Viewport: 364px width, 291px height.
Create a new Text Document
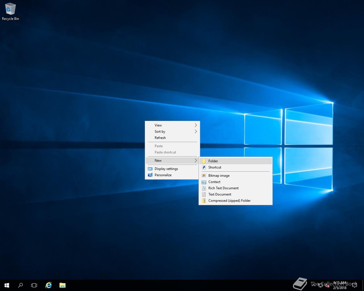pos(235,194)
